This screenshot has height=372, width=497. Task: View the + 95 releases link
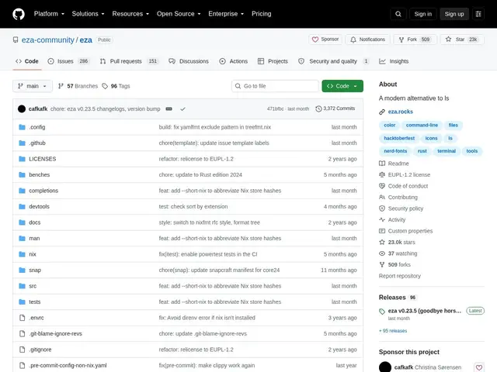pyautogui.click(x=393, y=331)
